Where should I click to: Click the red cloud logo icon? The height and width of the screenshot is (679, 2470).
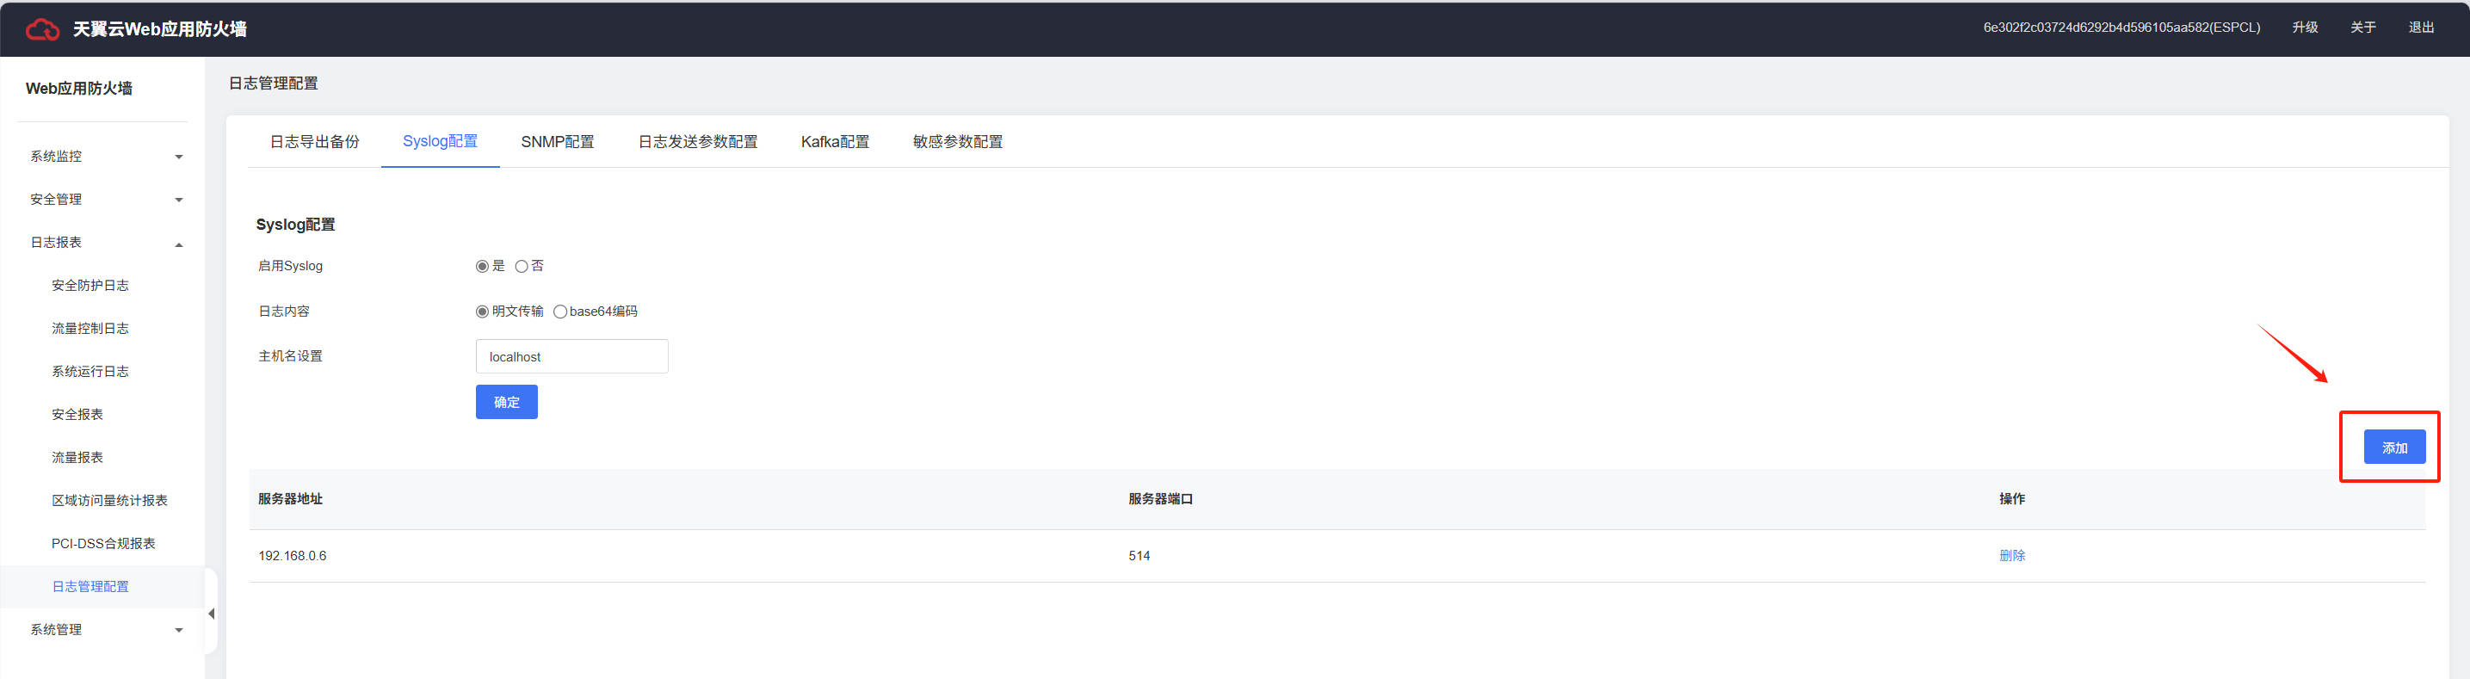coord(42,30)
